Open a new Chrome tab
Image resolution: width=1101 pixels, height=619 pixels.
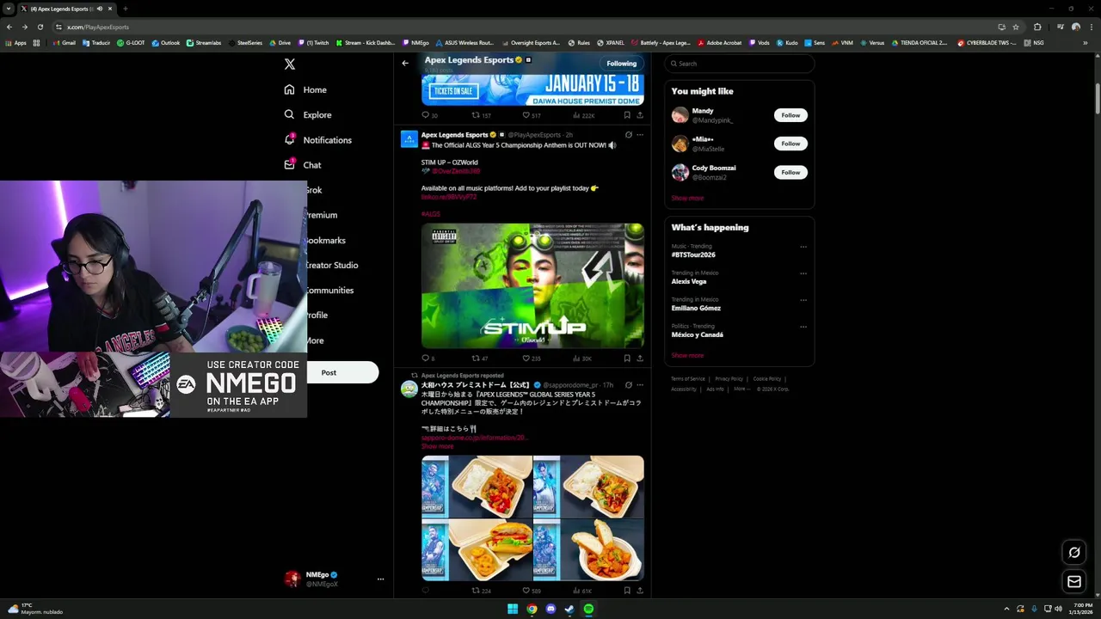(x=125, y=9)
